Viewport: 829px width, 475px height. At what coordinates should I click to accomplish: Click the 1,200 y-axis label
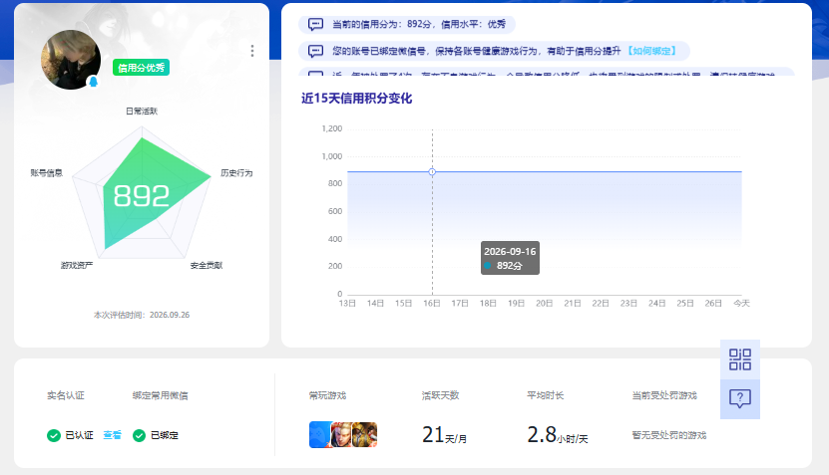pos(332,128)
